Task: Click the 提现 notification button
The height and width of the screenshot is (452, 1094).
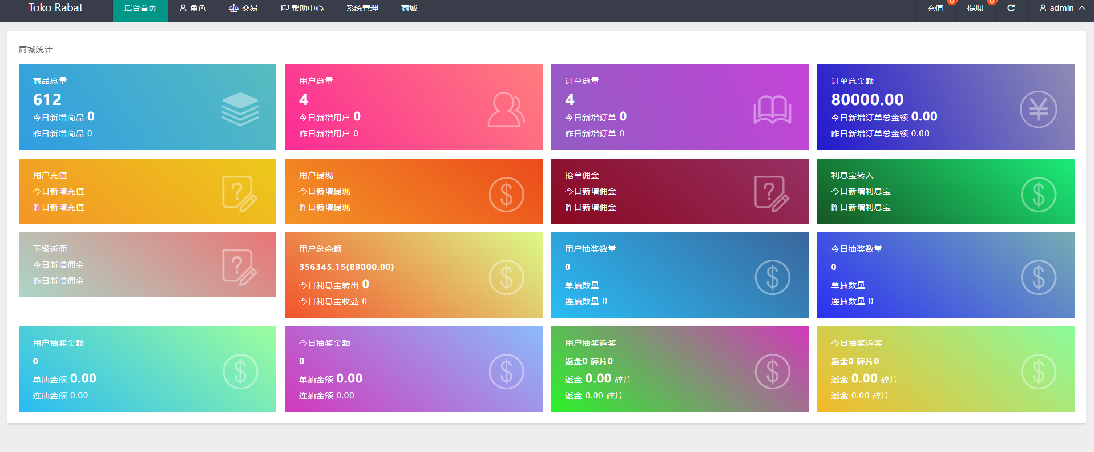Action: click(x=975, y=8)
